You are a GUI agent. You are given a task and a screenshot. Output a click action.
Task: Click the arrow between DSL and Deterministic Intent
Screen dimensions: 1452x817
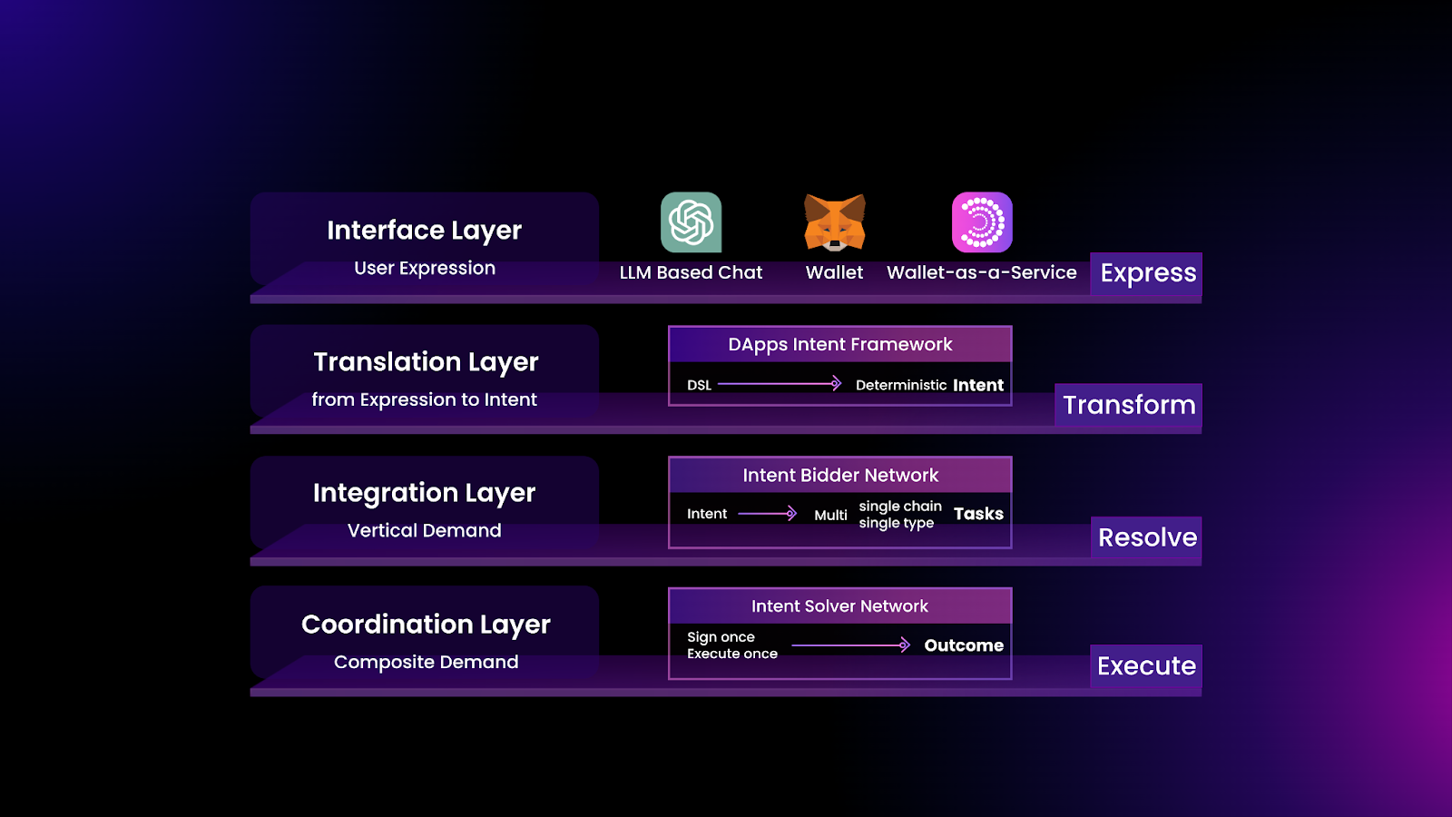(x=780, y=384)
